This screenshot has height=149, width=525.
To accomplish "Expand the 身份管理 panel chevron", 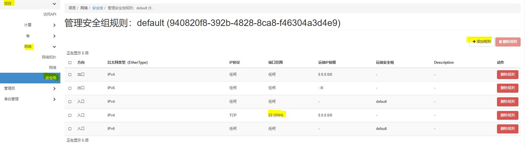I will [54, 99].
